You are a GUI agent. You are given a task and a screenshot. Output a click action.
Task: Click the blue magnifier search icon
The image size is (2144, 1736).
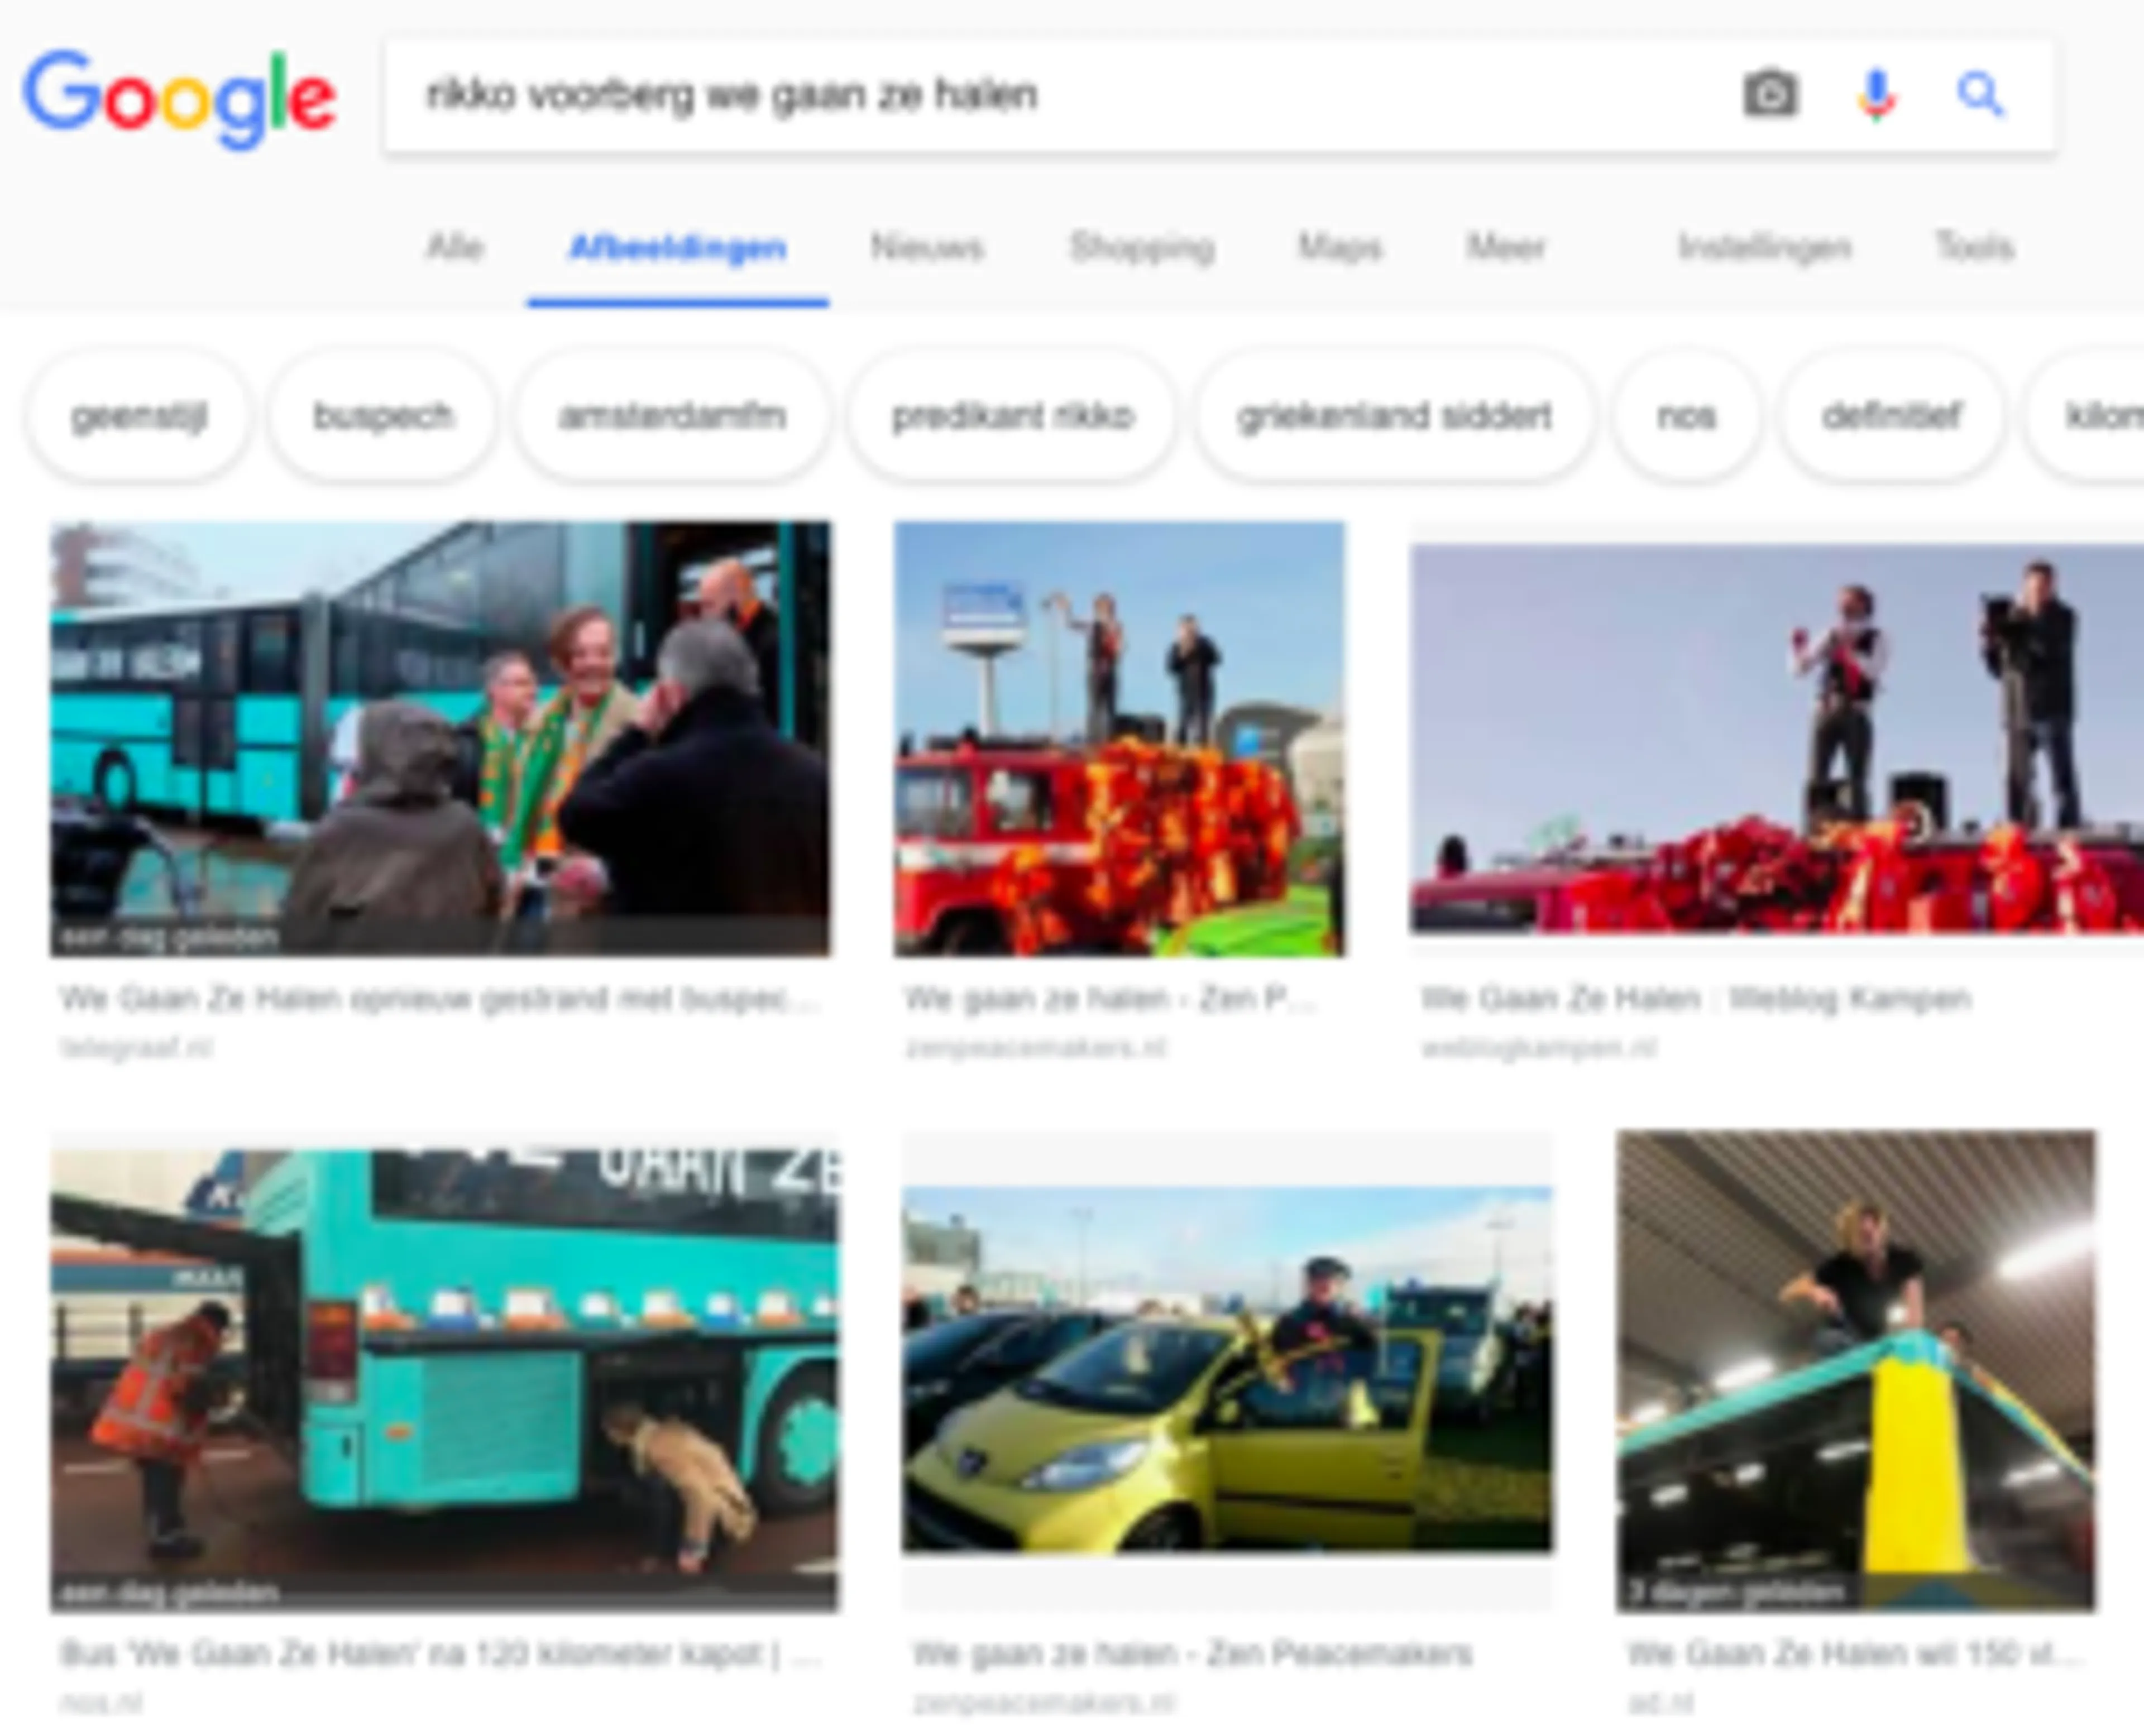(x=1979, y=95)
